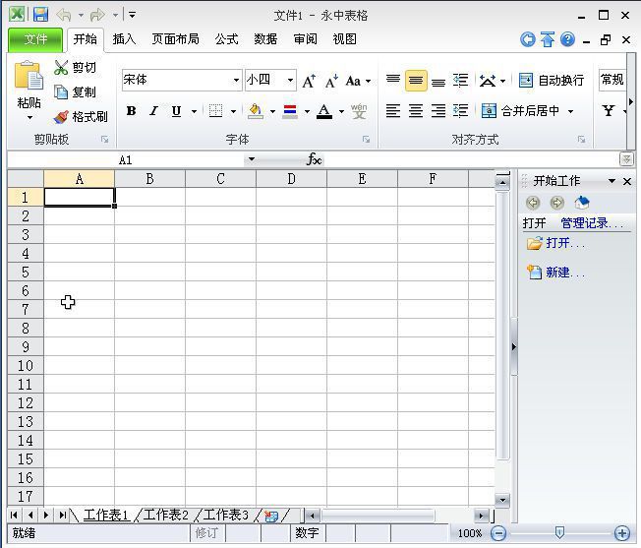641x548 pixels.
Task: Click 新建... link in task pane
Action: [565, 273]
